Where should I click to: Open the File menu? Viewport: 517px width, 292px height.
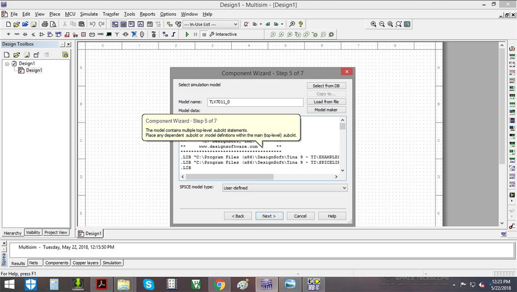pyautogui.click(x=14, y=14)
